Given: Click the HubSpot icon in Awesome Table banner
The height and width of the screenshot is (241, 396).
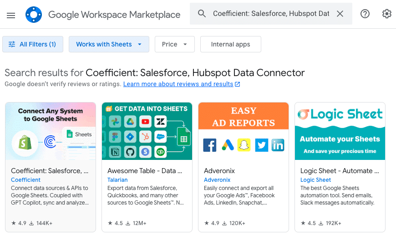Looking at the screenshot, I should pyautogui.click(x=145, y=137).
